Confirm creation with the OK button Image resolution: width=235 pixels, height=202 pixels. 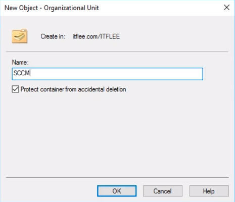tap(117, 191)
